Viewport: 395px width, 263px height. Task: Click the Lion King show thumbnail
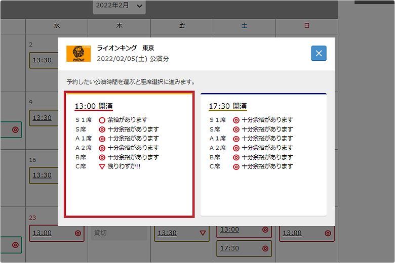[x=78, y=53]
